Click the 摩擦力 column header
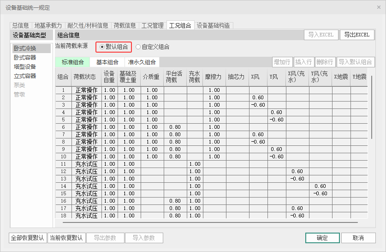The height and width of the screenshot is (252, 386). 214,77
